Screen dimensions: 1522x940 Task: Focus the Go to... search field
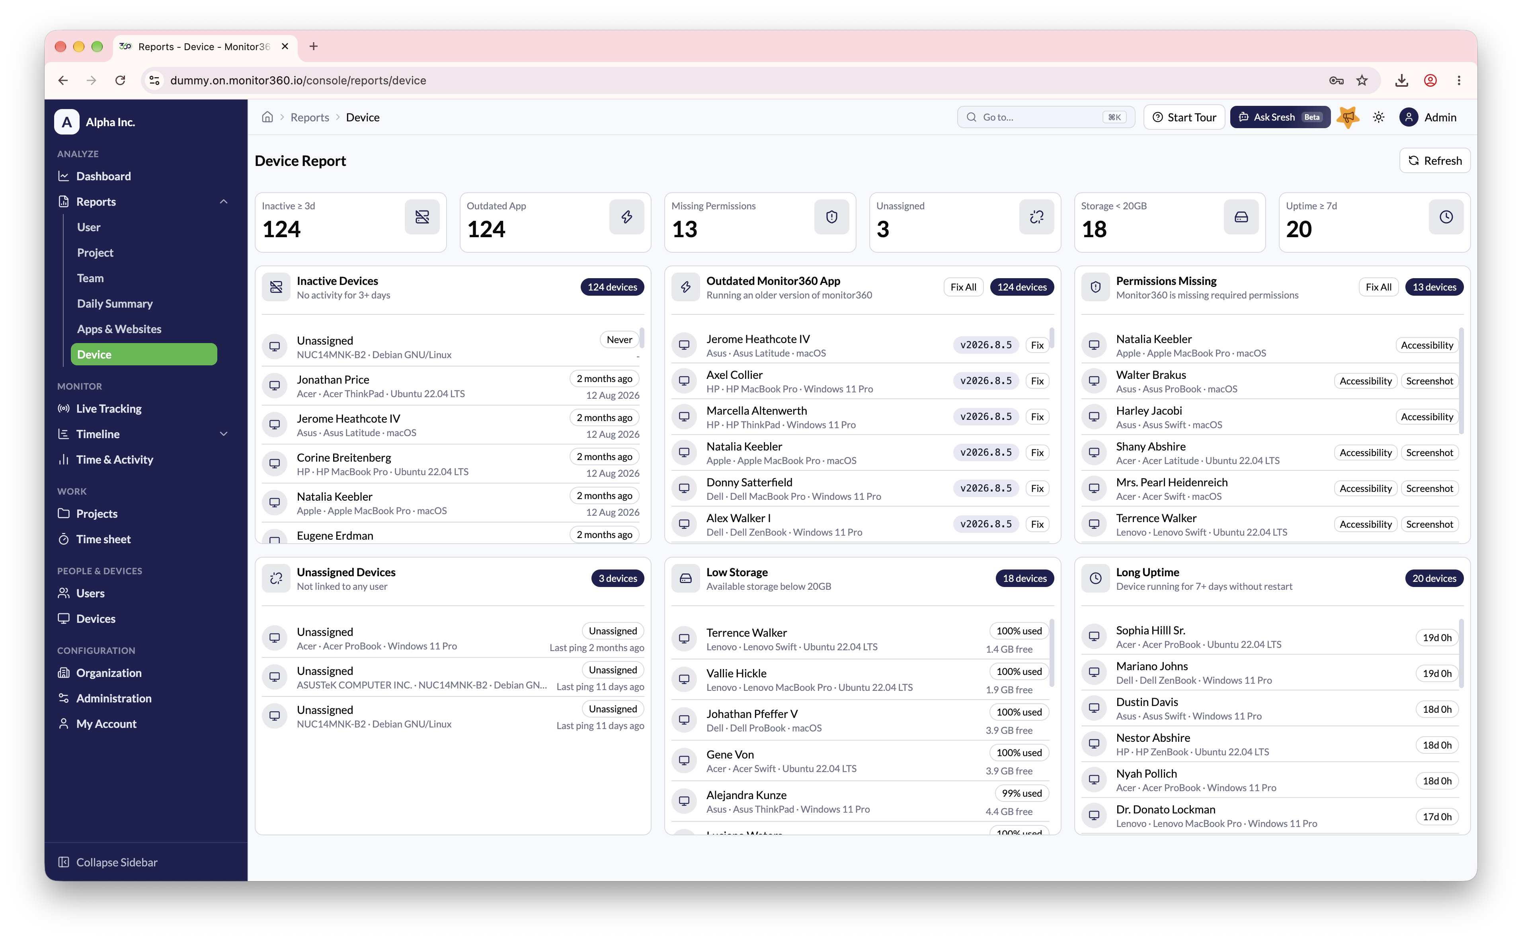[1046, 117]
